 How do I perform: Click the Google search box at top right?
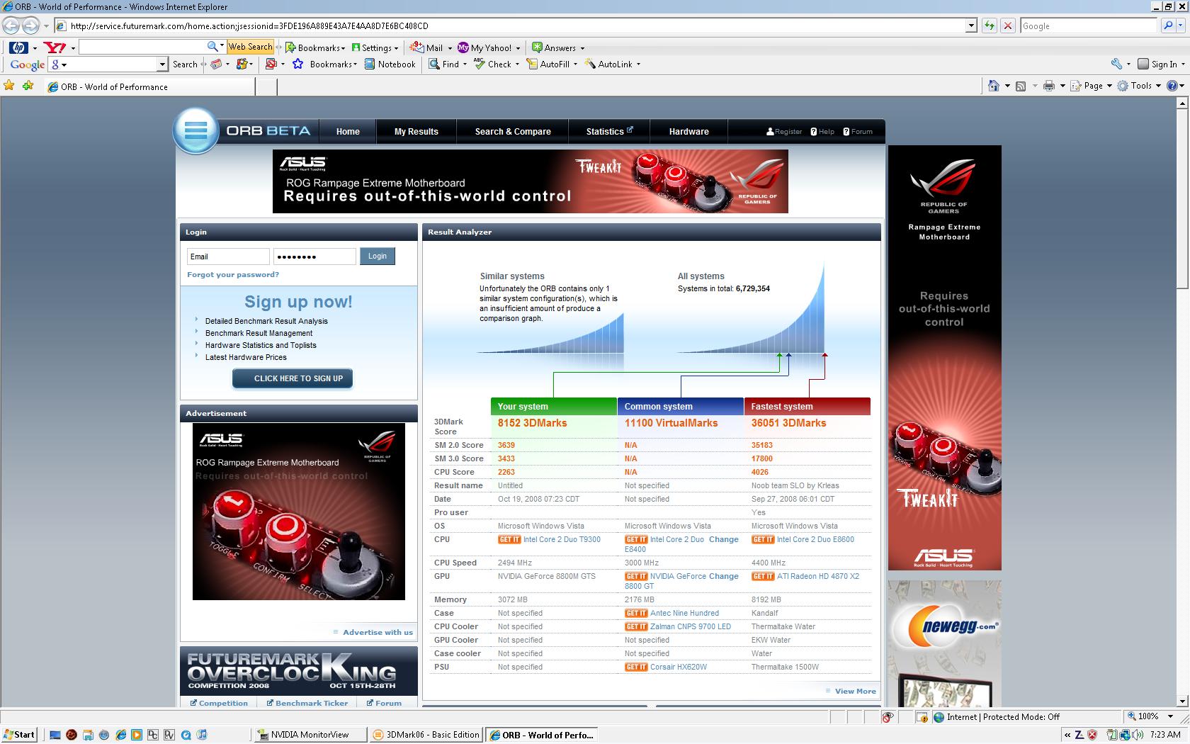1089,26
